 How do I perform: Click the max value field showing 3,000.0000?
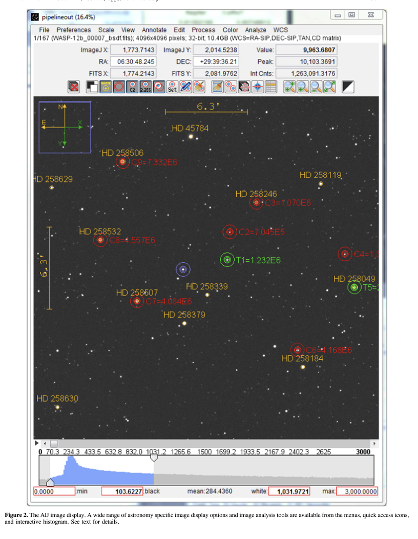click(x=357, y=491)
